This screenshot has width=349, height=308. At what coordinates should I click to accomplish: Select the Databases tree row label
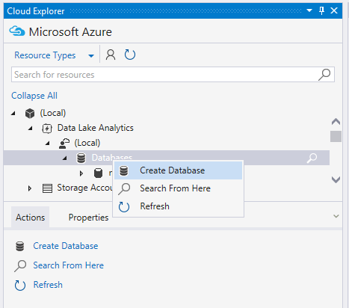pyautogui.click(x=112, y=158)
